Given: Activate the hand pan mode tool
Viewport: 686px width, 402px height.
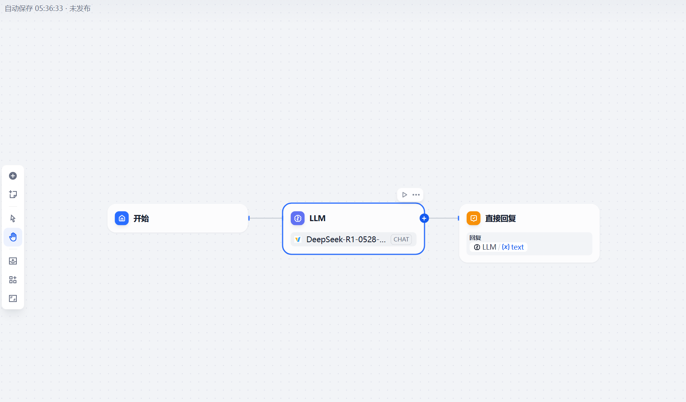Looking at the screenshot, I should tap(13, 237).
